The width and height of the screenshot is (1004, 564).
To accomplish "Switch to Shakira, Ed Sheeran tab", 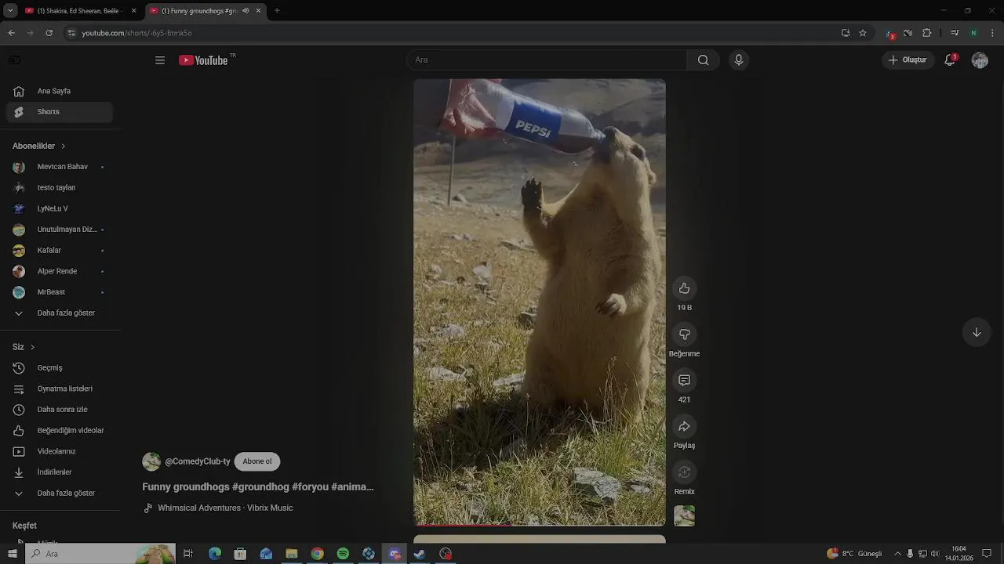I will point(82,11).
